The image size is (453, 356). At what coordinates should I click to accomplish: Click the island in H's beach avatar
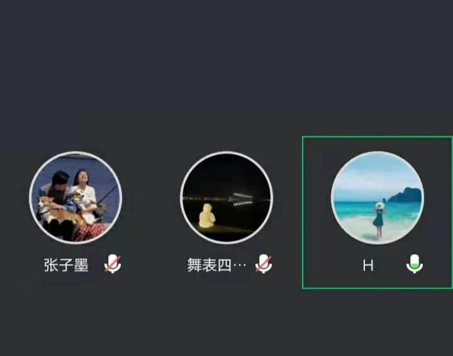[405, 194]
